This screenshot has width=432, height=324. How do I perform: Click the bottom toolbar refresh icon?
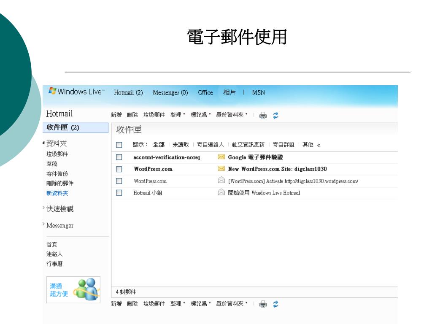(x=275, y=304)
